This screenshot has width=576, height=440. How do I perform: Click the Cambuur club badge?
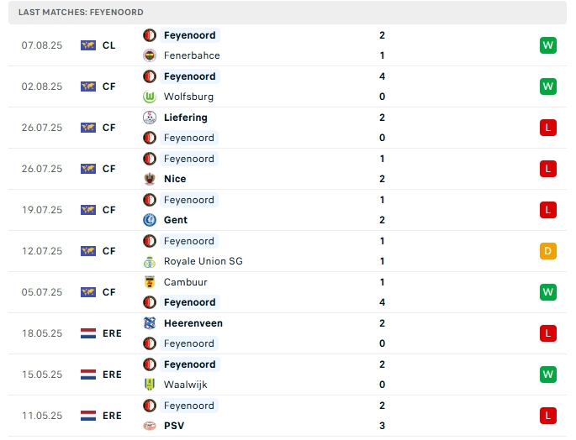[150, 282]
